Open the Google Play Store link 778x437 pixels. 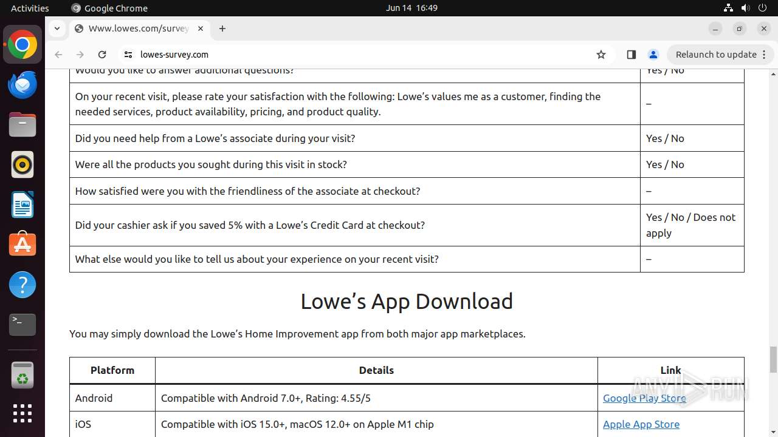tap(644, 398)
